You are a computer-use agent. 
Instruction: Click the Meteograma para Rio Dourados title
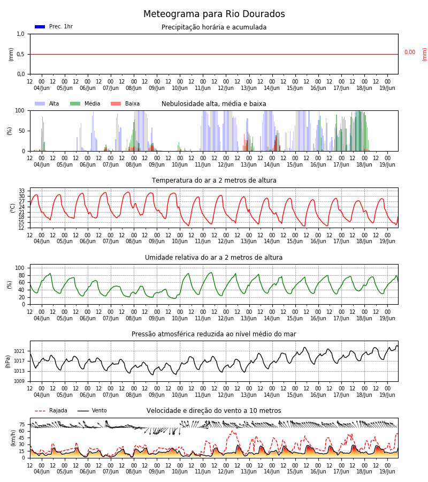(214, 14)
